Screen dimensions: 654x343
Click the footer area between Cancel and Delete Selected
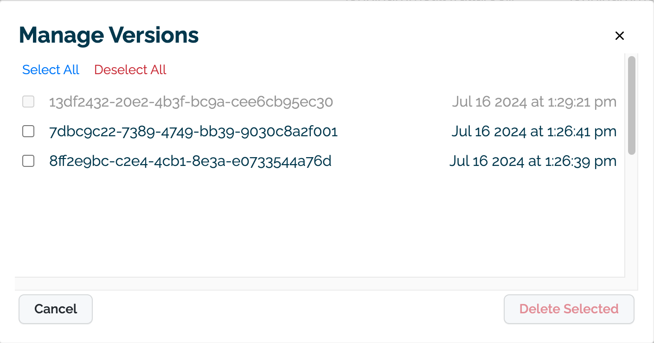coord(297,309)
